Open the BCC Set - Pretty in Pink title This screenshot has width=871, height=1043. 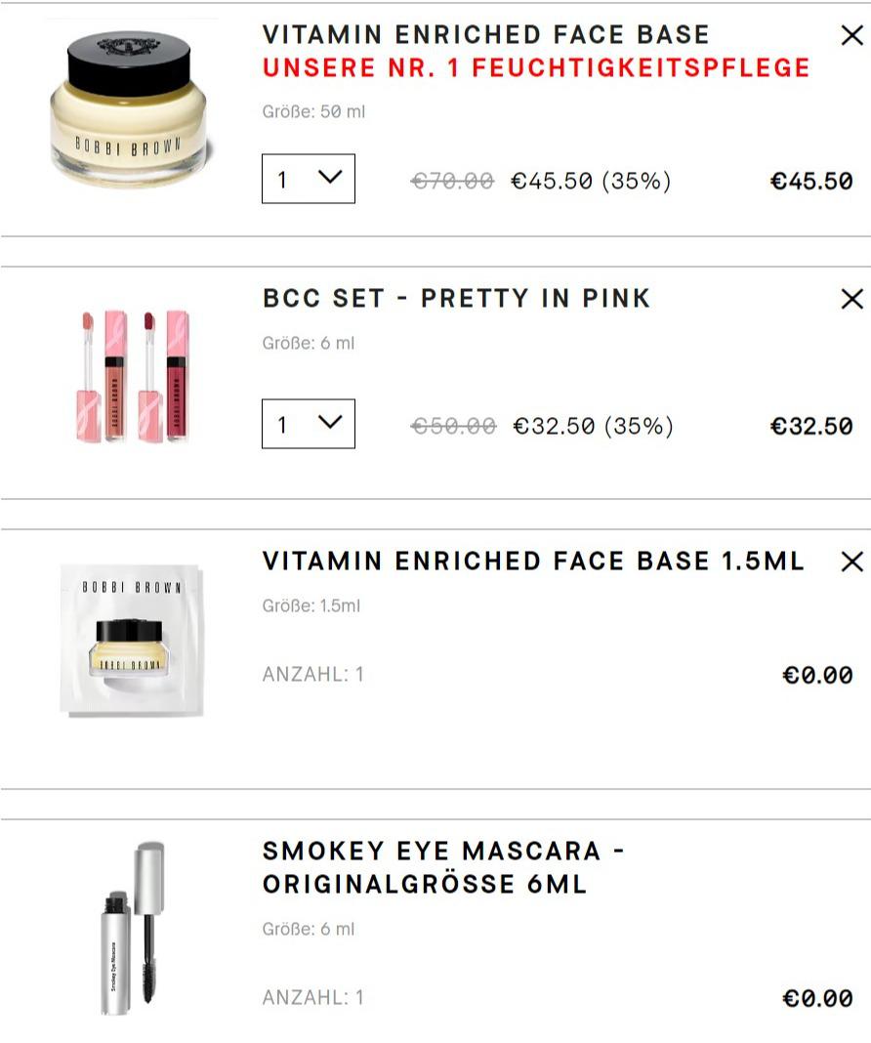click(456, 298)
